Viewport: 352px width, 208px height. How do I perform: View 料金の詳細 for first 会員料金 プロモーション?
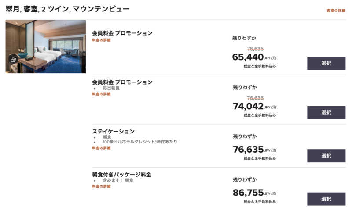[101, 40]
